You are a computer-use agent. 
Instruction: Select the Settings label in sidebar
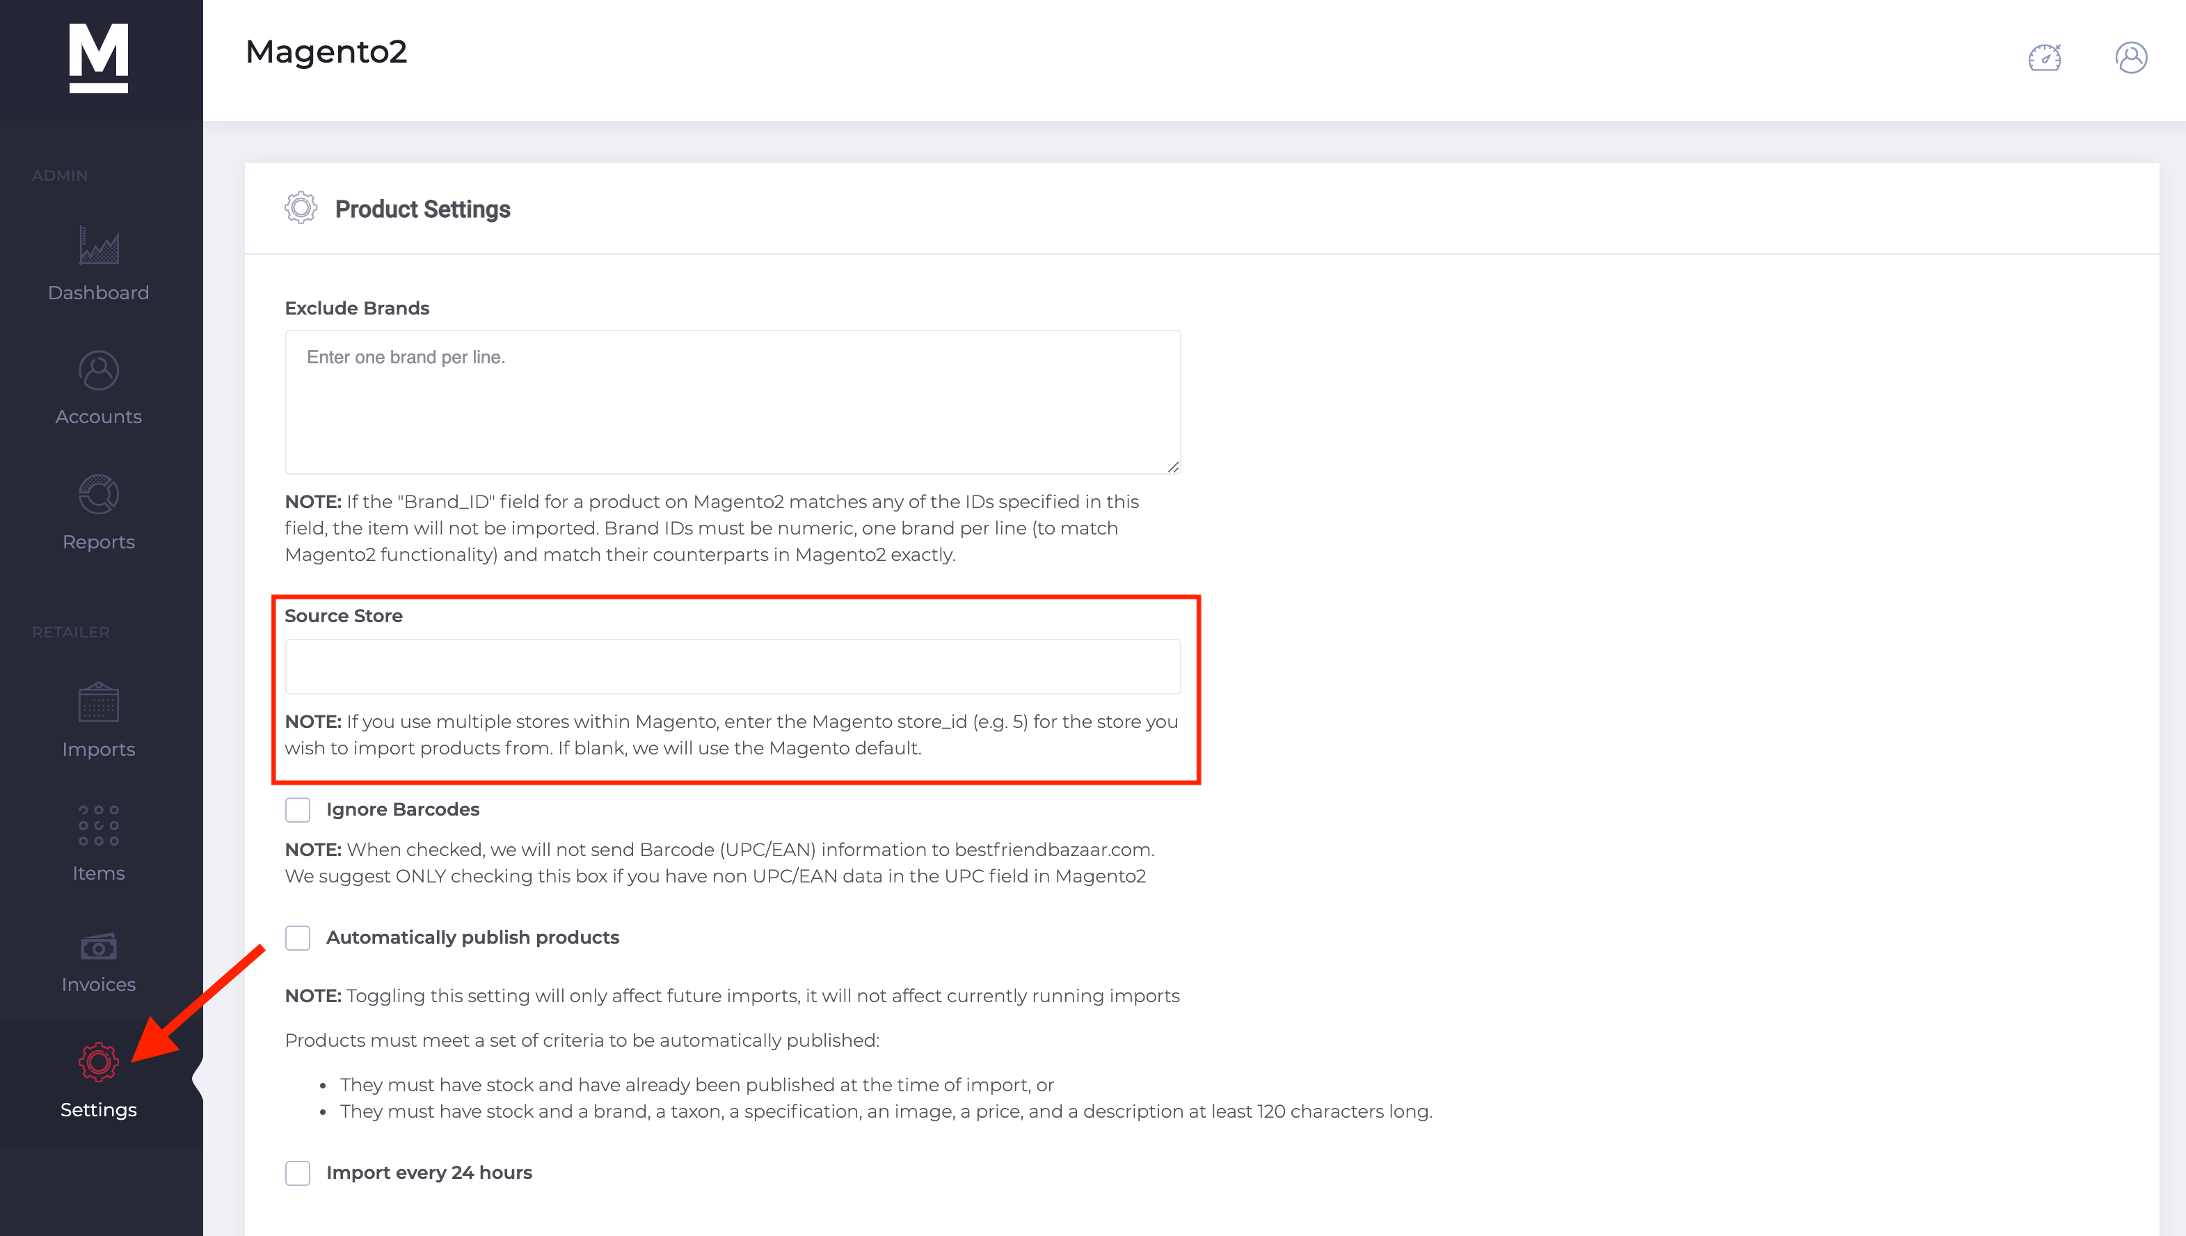pos(98,1109)
